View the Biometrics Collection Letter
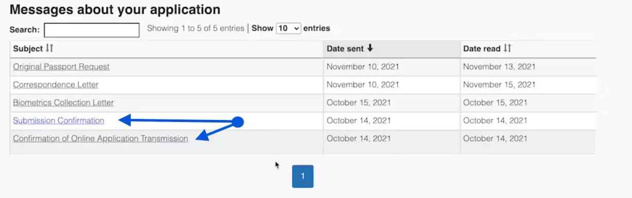The width and height of the screenshot is (632, 198). 63,103
